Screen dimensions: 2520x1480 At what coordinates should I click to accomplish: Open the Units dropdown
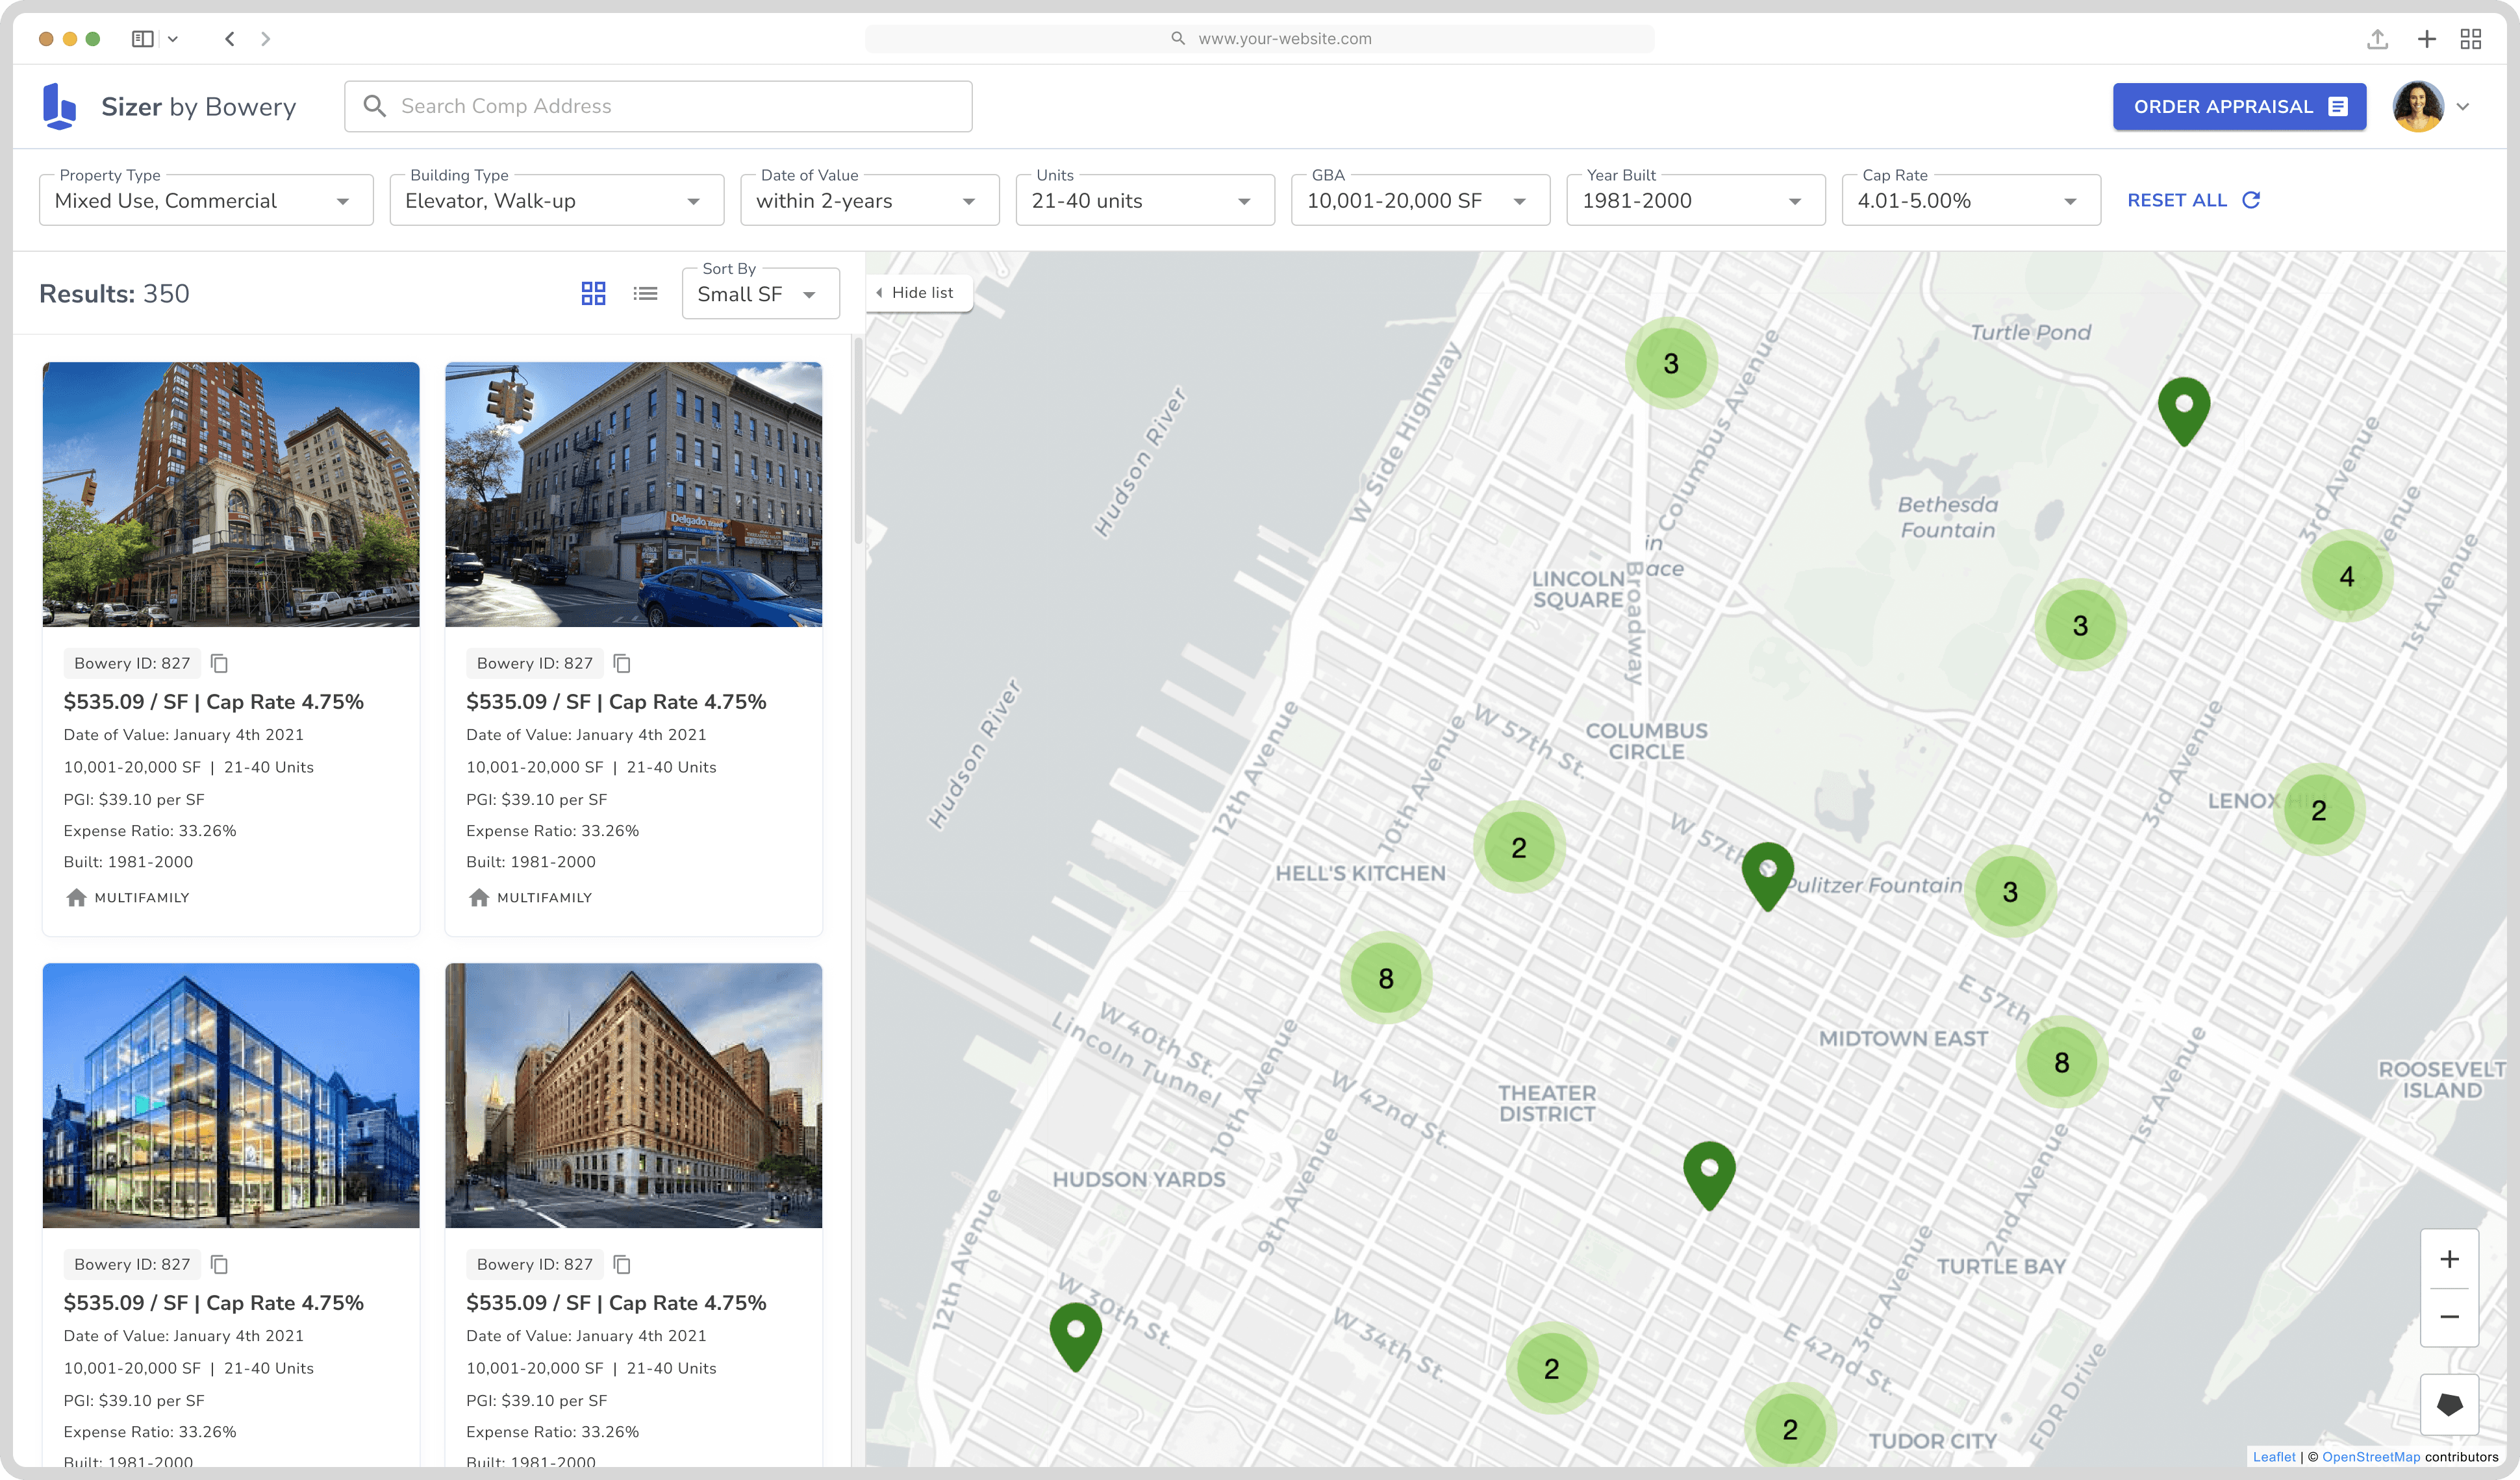click(x=1144, y=200)
